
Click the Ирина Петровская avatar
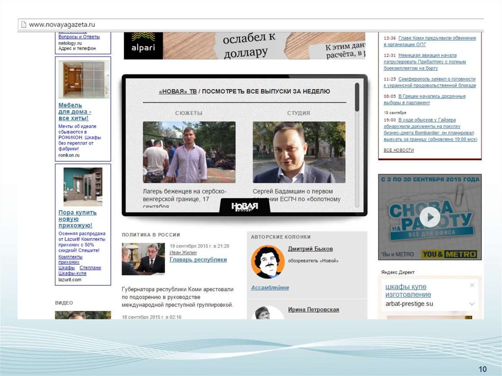pyautogui.click(x=268, y=313)
